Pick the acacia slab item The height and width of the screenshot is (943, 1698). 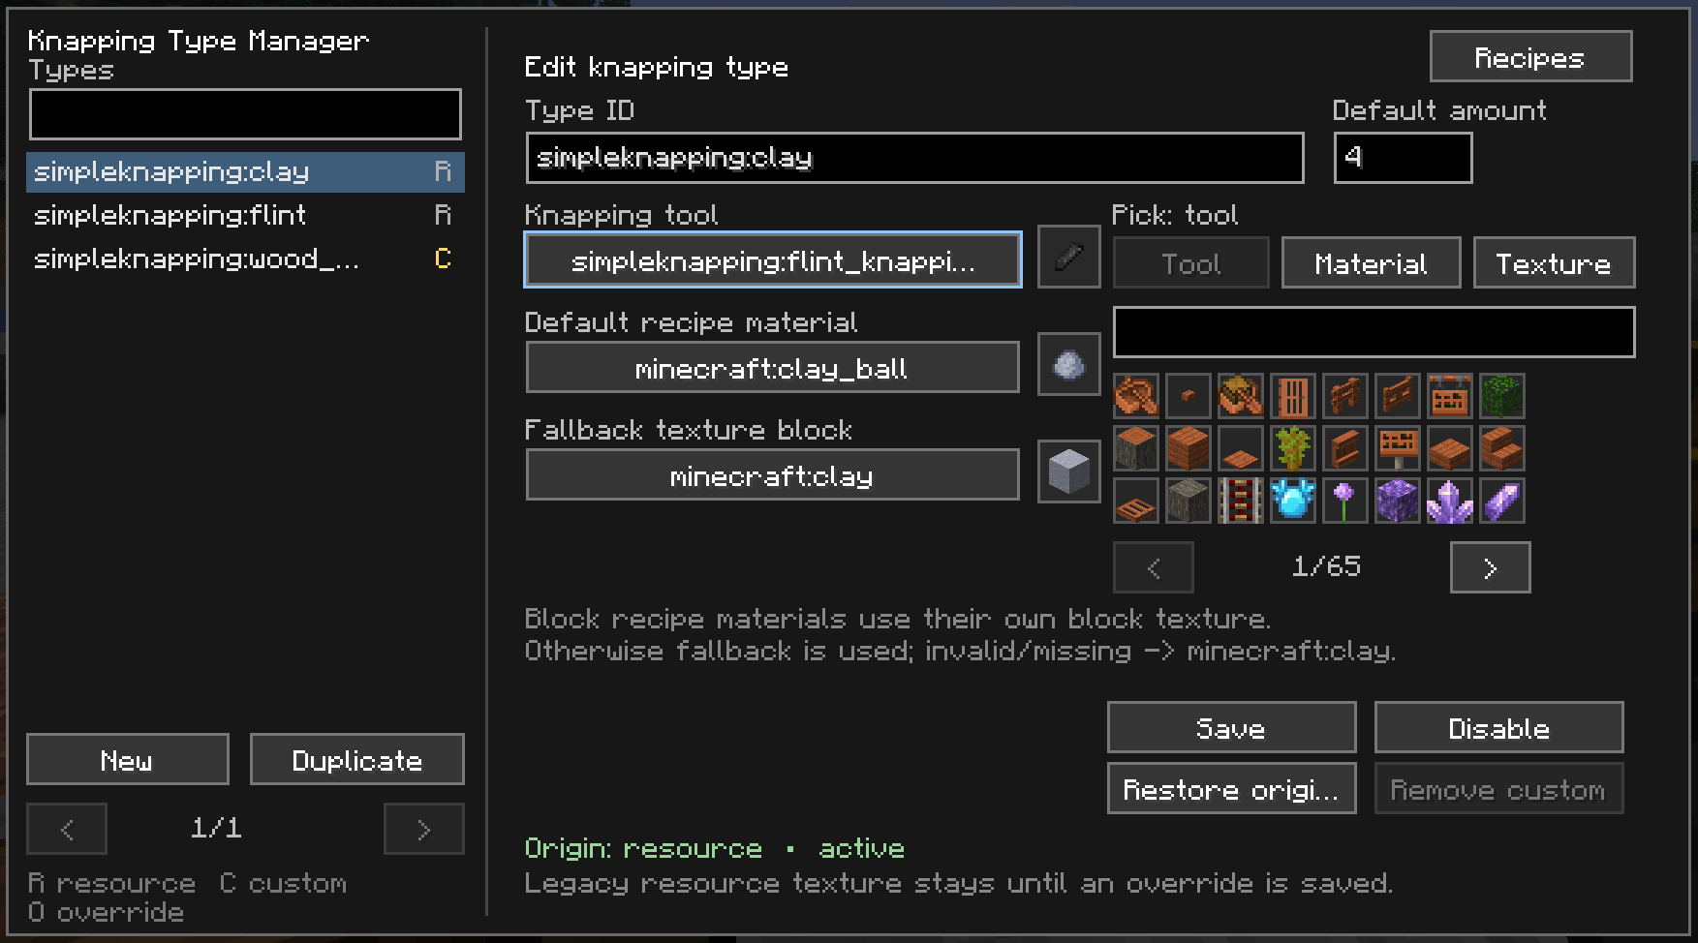pyautogui.click(x=1450, y=448)
